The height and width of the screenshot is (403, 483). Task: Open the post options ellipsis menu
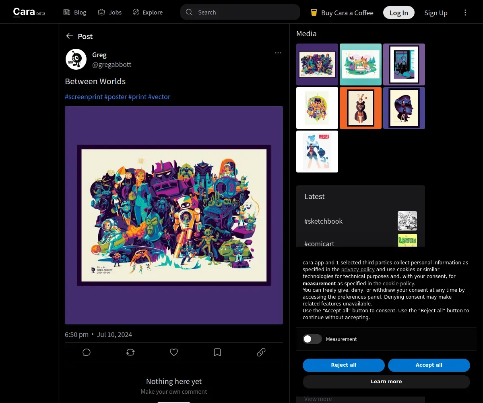pyautogui.click(x=278, y=53)
